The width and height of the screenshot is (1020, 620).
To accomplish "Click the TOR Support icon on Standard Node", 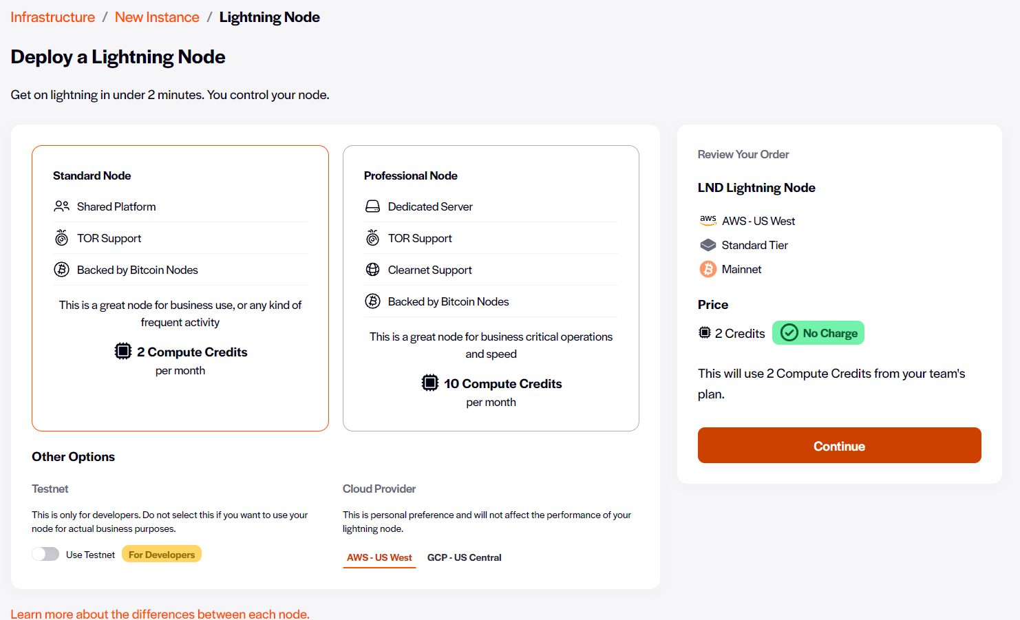I will click(62, 237).
